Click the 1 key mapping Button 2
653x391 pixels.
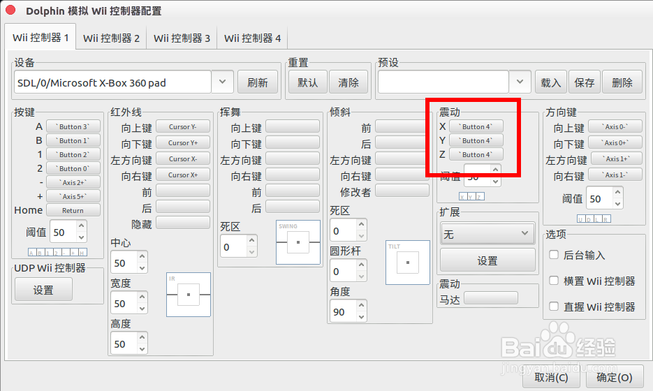(73, 154)
